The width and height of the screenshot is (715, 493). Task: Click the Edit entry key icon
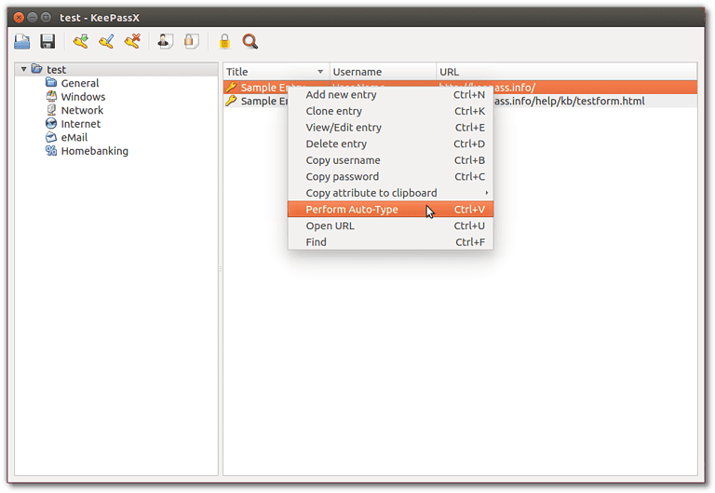[106, 41]
